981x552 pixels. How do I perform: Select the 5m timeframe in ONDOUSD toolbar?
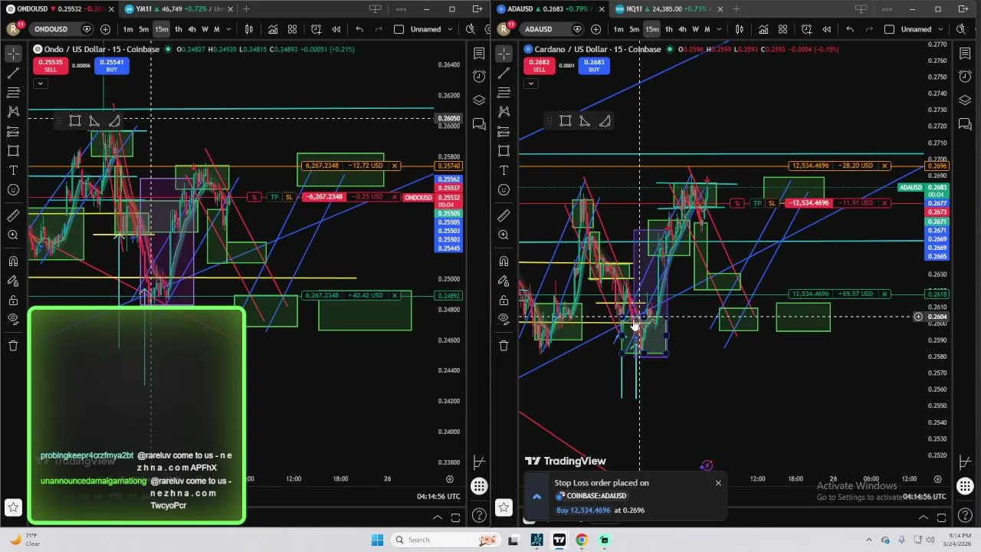(143, 29)
